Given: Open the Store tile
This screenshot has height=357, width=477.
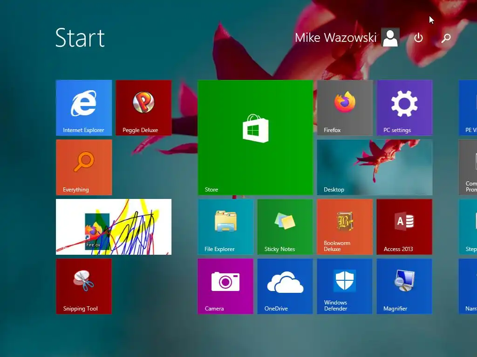Looking at the screenshot, I should pos(255,138).
